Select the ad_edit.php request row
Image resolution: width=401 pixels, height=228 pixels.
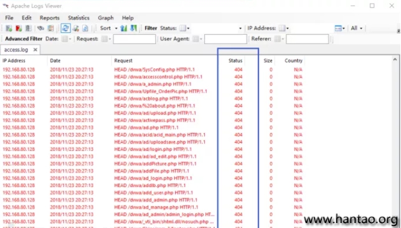click(153, 157)
